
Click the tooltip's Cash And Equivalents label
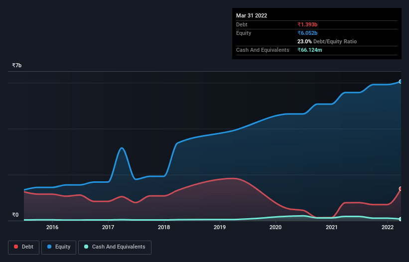(x=263, y=50)
